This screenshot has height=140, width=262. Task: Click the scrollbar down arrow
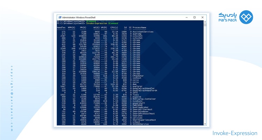205,124
